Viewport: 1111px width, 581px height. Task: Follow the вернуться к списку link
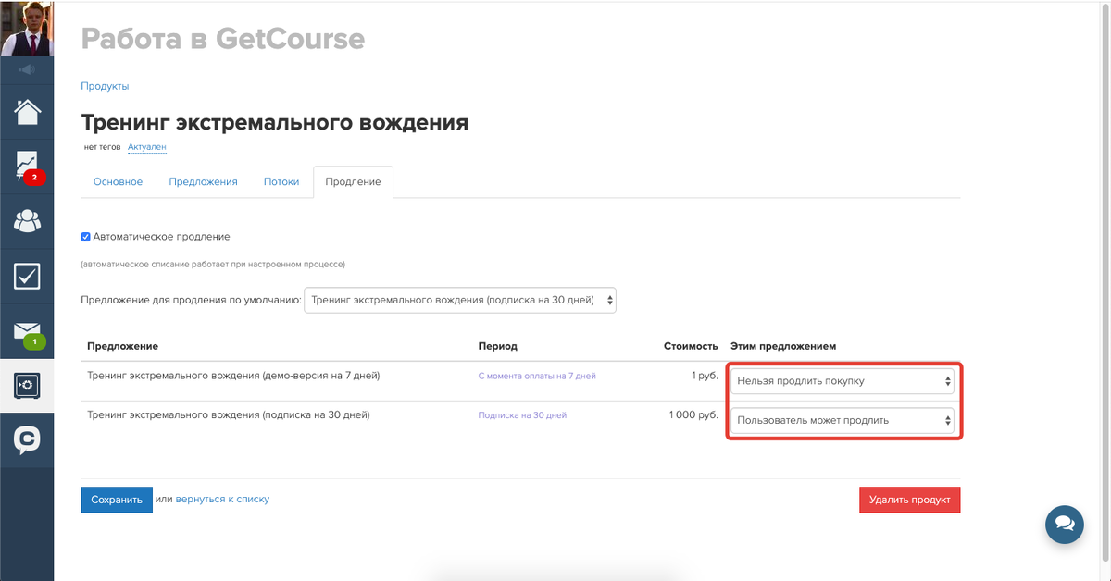click(222, 499)
